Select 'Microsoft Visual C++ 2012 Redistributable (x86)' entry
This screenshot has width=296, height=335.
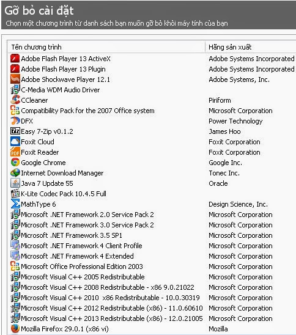(112, 308)
